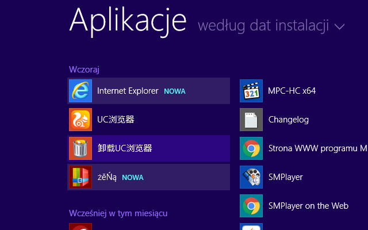The width and height of the screenshot is (368, 230).
Task: Click the SMPlayer label
Action: coord(286,177)
